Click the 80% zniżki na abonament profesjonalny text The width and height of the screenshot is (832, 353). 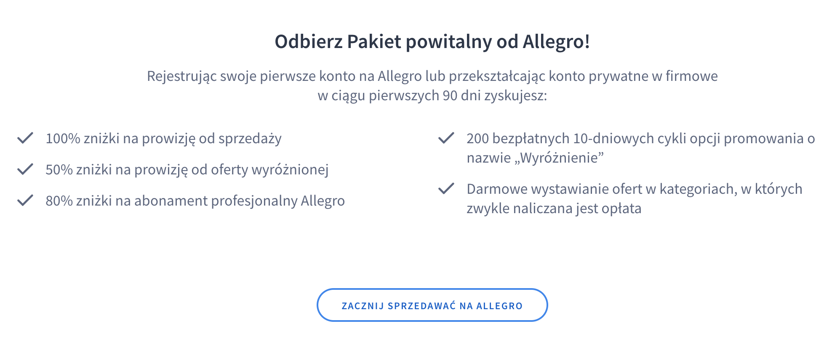(195, 201)
